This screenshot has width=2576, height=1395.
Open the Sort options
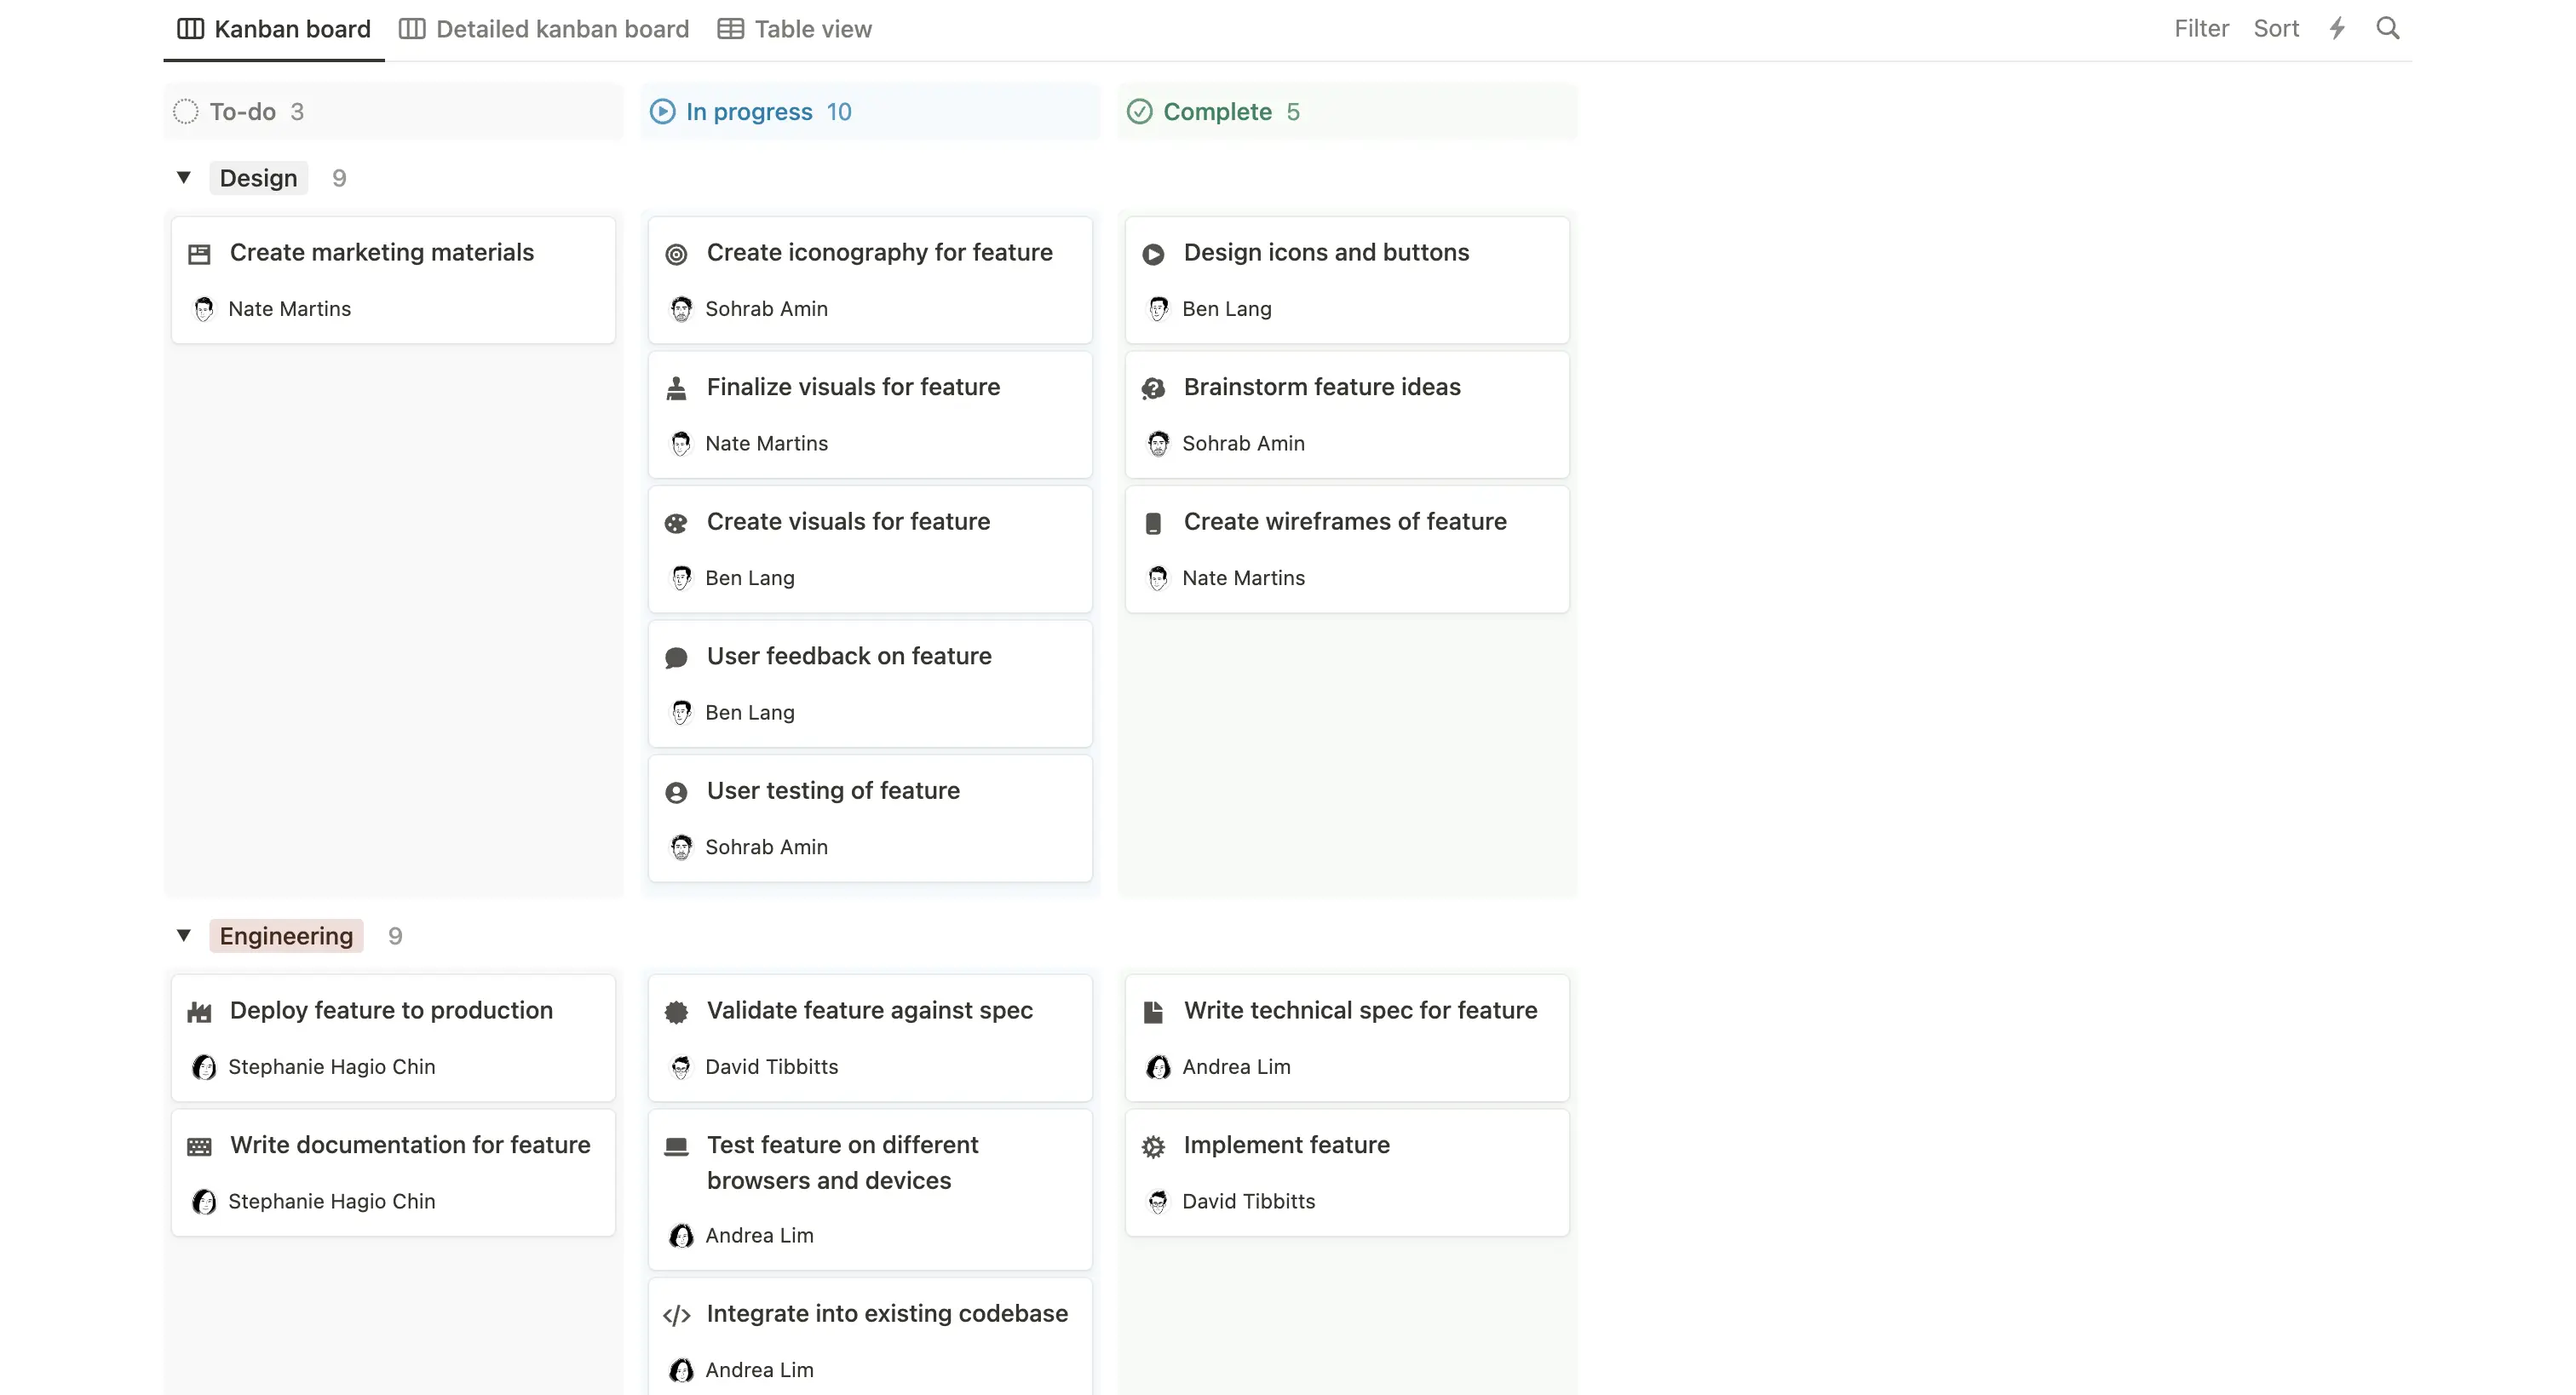coord(2276,28)
